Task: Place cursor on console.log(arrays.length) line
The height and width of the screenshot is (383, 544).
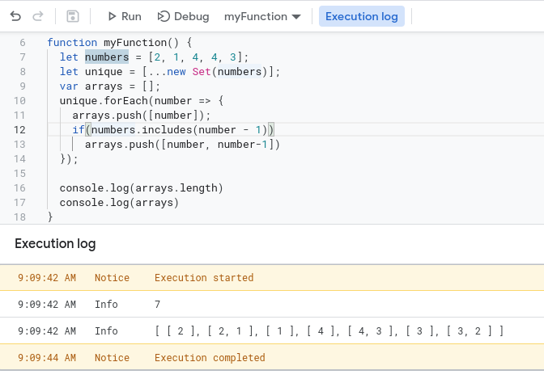Action: click(141, 187)
